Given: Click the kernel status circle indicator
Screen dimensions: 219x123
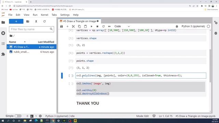Looking at the screenshot, I should click(x=208, y=26).
